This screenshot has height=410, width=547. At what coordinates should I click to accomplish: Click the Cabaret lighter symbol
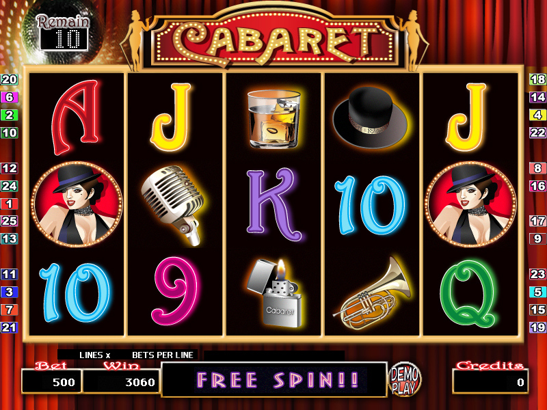point(276,293)
